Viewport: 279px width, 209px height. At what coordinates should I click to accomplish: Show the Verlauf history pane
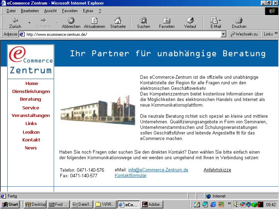(x=190, y=23)
